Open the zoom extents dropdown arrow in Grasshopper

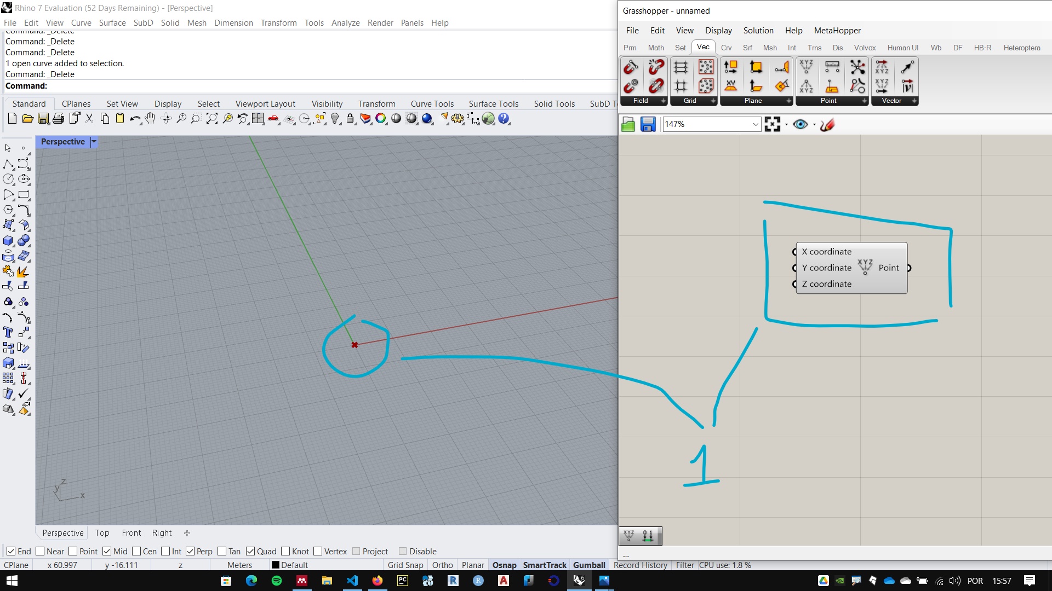786,125
